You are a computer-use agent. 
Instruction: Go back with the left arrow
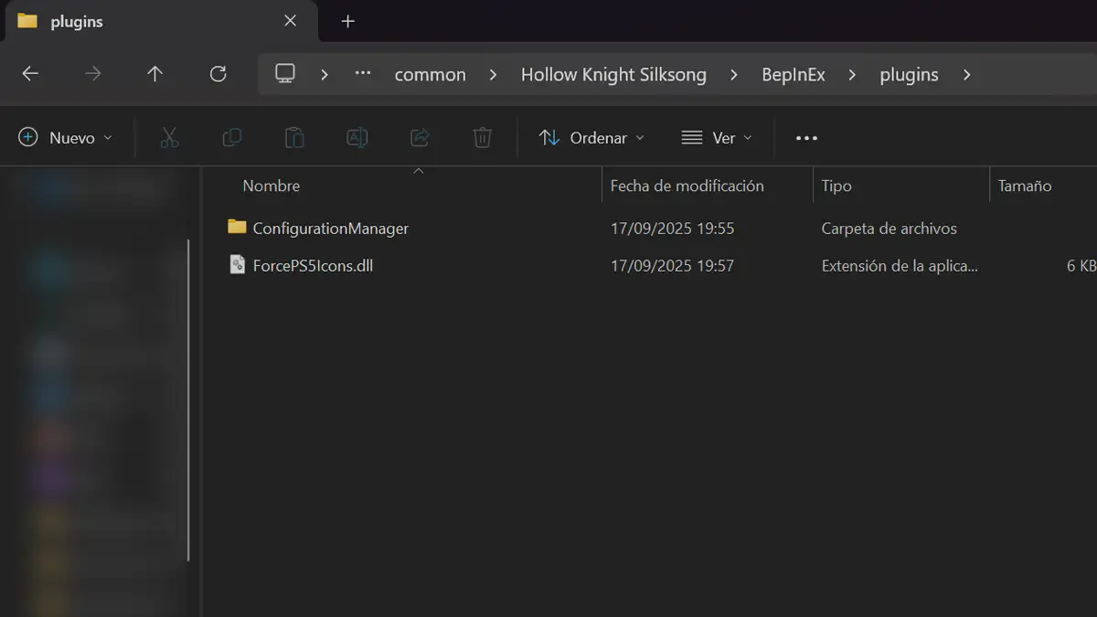click(x=30, y=74)
